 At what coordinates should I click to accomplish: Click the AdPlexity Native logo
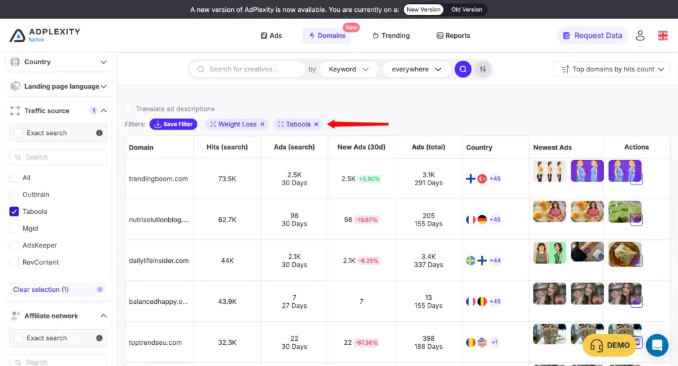[44, 35]
